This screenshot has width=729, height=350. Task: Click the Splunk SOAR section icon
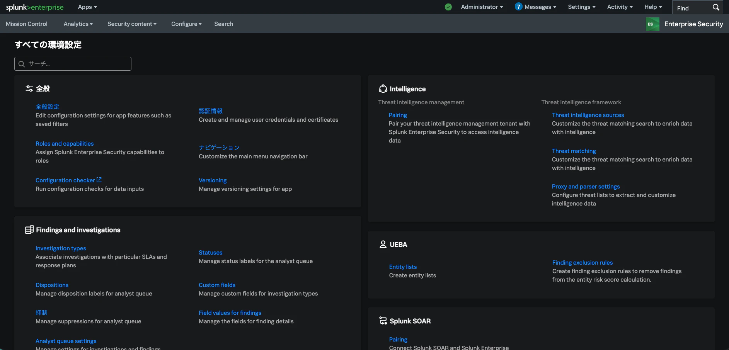click(x=383, y=321)
